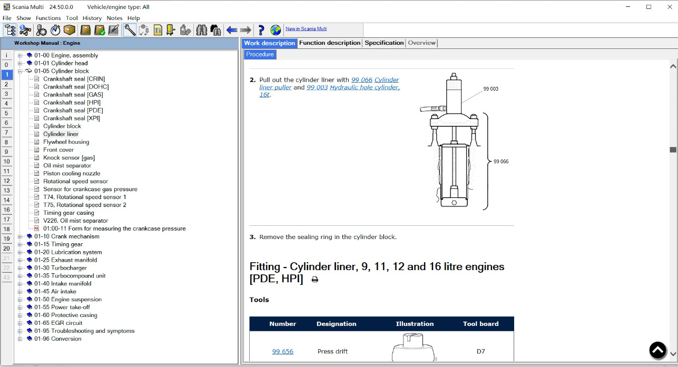Expand the 01-00 Engine, assembly node
Screen dimensions: 678x367
tap(20, 55)
